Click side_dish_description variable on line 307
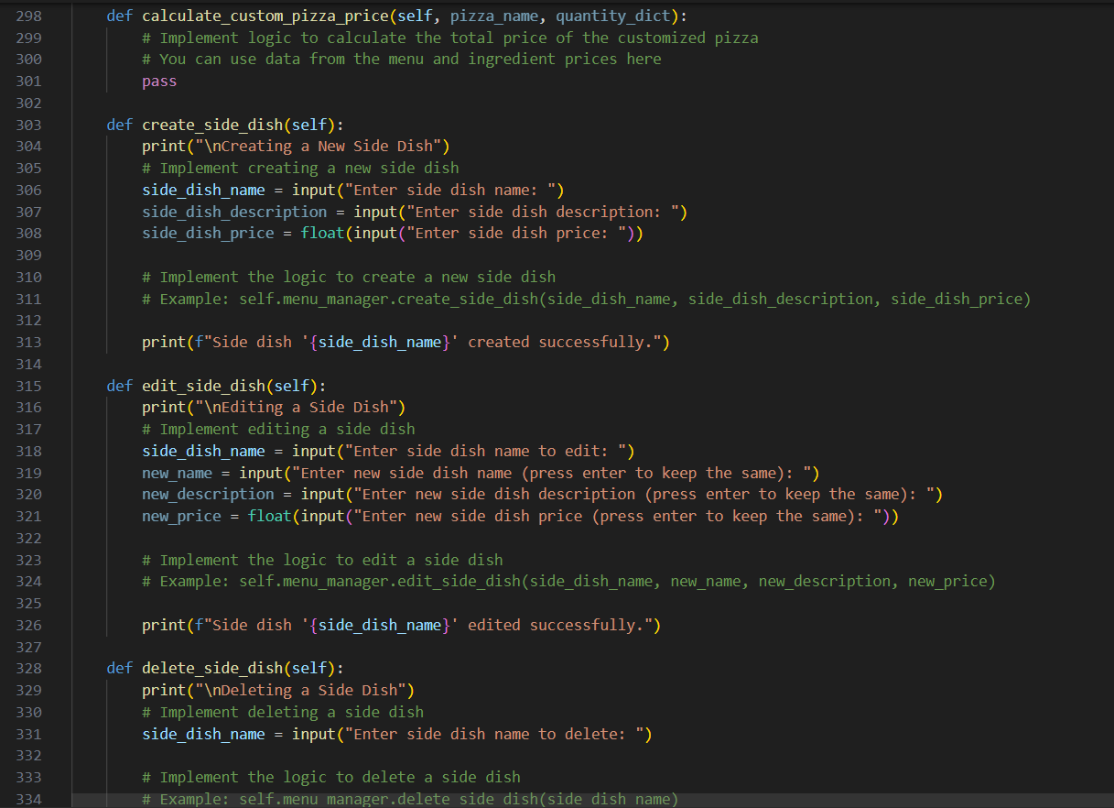Image resolution: width=1114 pixels, height=808 pixels. pyautogui.click(x=234, y=212)
